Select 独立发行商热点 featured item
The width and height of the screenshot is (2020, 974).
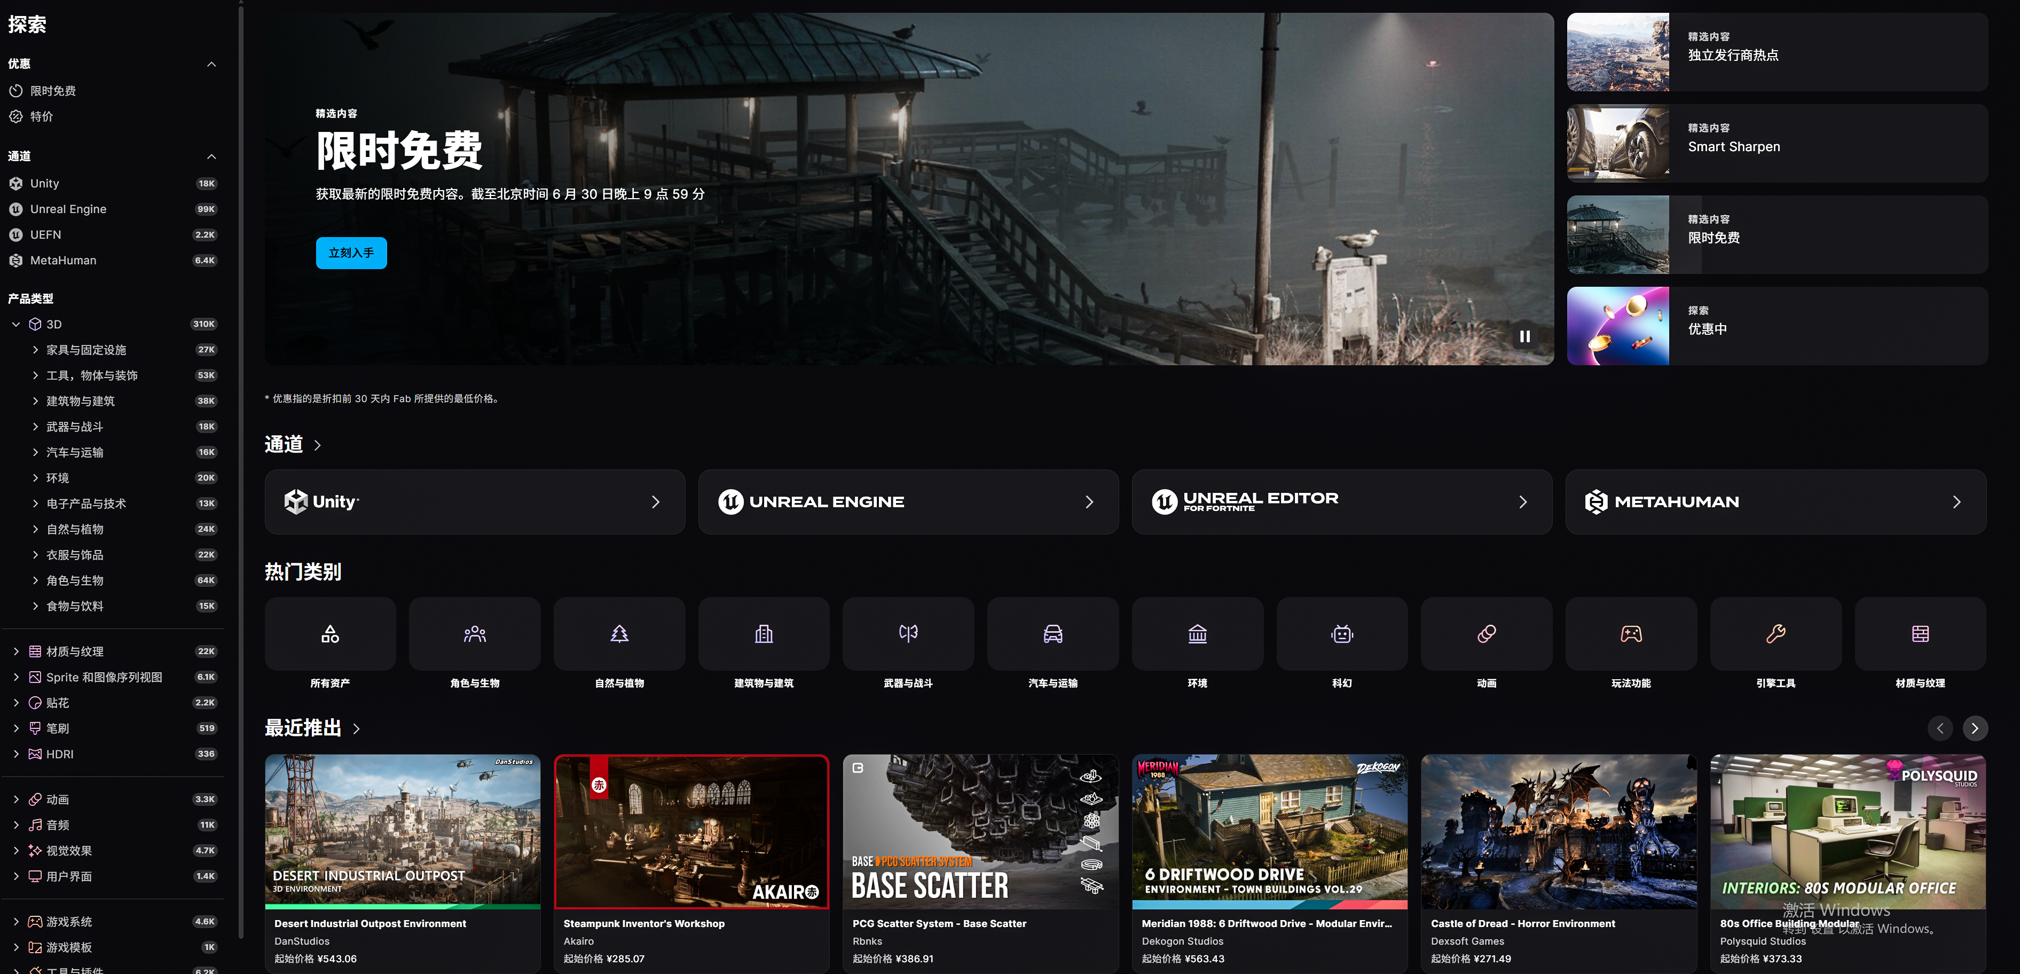1777,52
